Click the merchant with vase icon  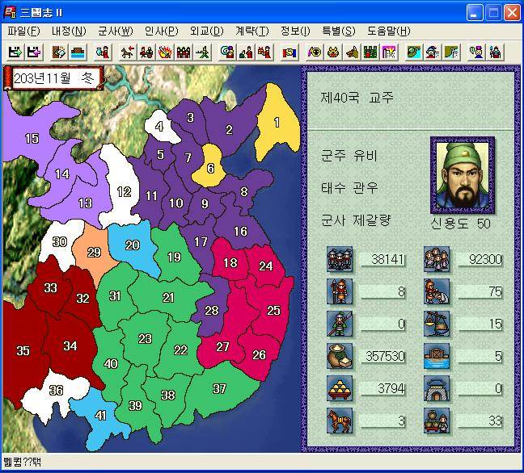103,52
